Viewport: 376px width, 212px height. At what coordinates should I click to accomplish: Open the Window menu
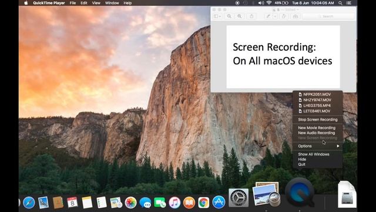tap(112, 3)
